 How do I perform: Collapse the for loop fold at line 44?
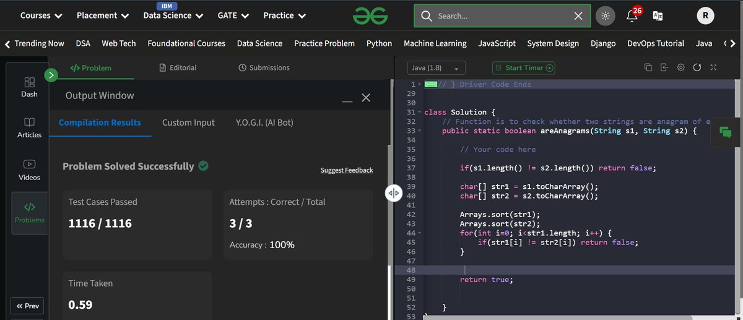pos(420,233)
